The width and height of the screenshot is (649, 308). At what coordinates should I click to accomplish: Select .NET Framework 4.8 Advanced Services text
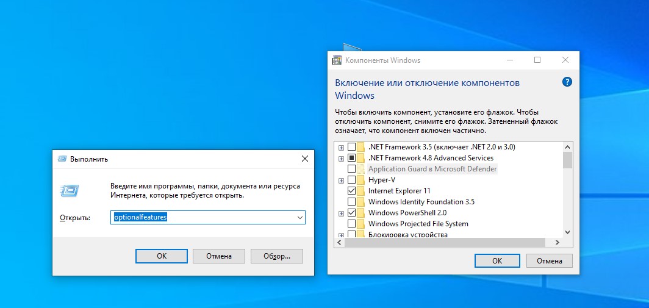click(x=431, y=158)
